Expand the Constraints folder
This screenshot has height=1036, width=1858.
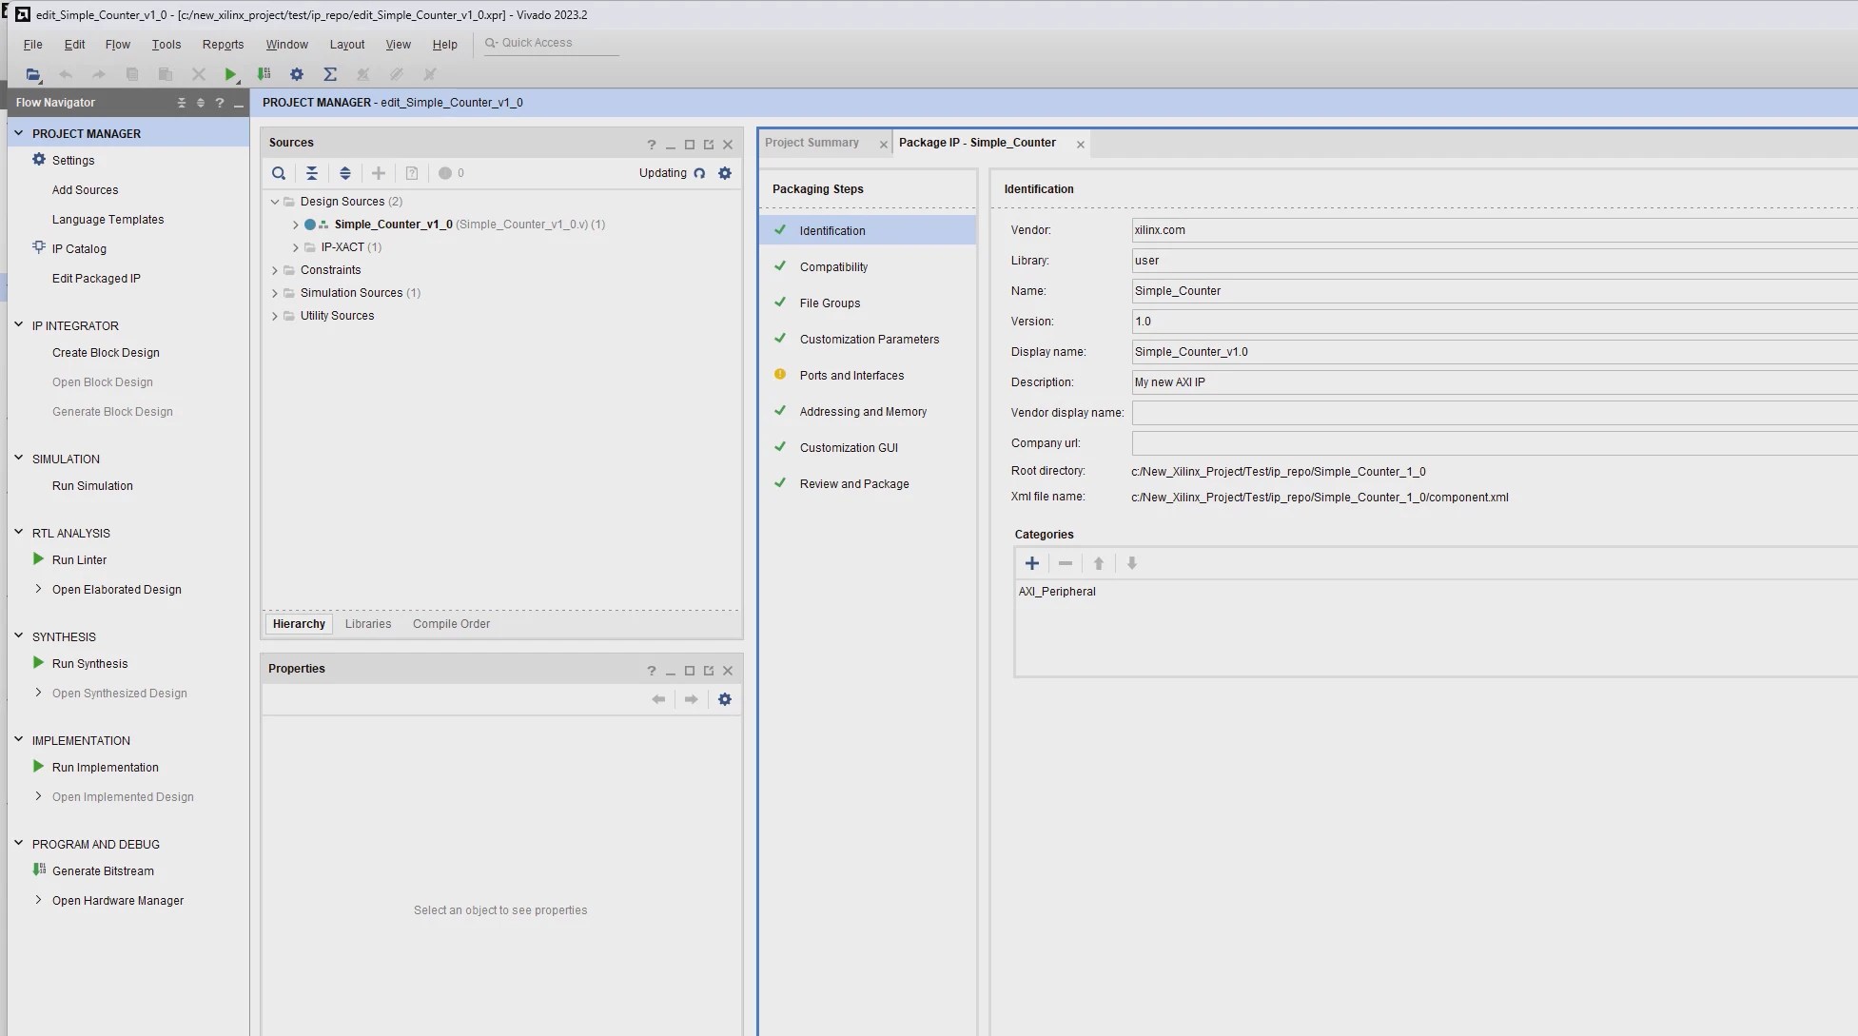coord(275,270)
